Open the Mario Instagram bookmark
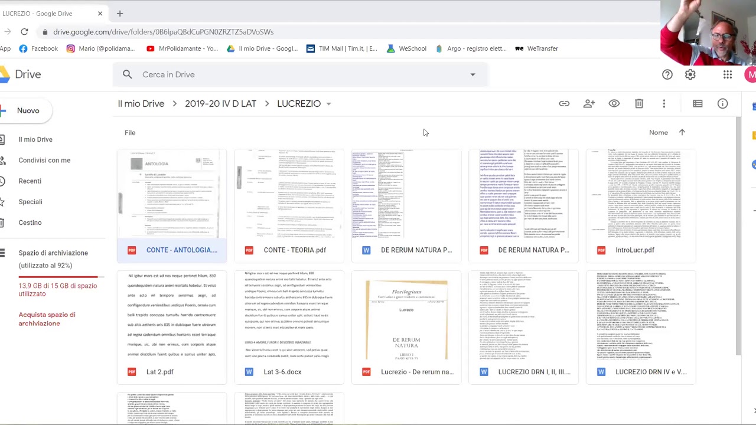Image resolution: width=756 pixels, height=425 pixels. 101,48
